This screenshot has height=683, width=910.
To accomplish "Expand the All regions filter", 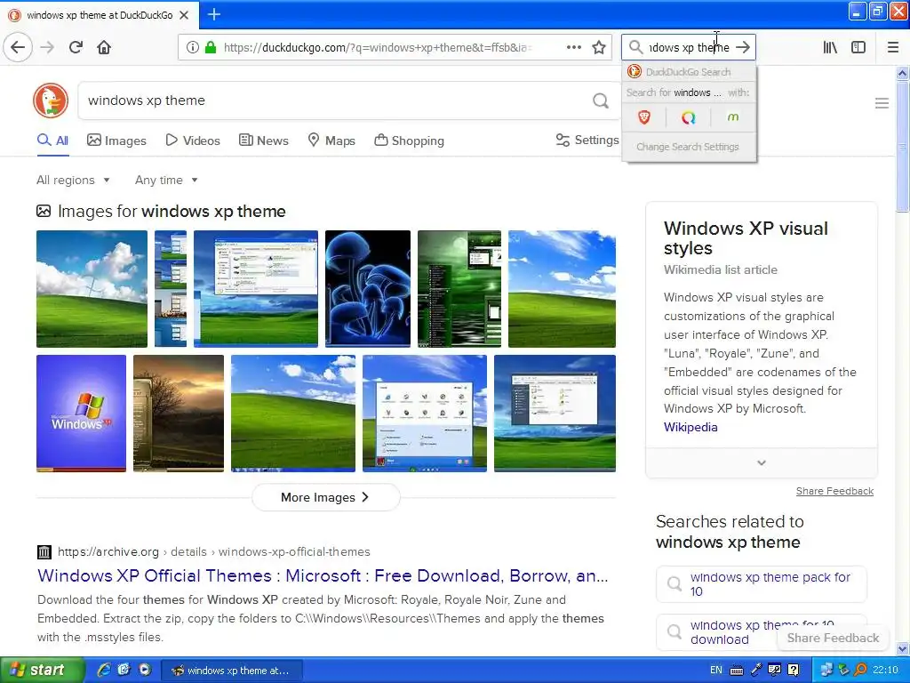I will coord(73,180).
